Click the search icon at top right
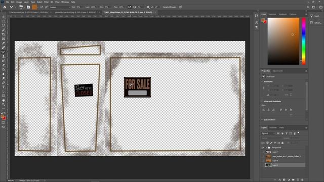Viewport: 324px width, 182px height. pos(308,7)
